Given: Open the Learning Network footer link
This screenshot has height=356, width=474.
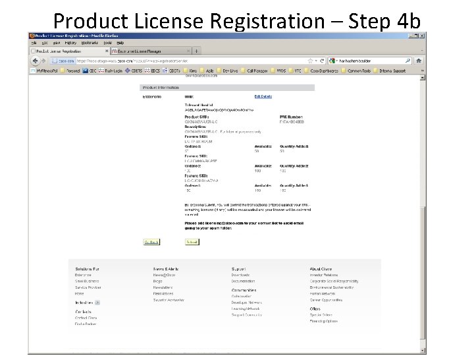Looking at the screenshot, I should pyautogui.click(x=246, y=309).
